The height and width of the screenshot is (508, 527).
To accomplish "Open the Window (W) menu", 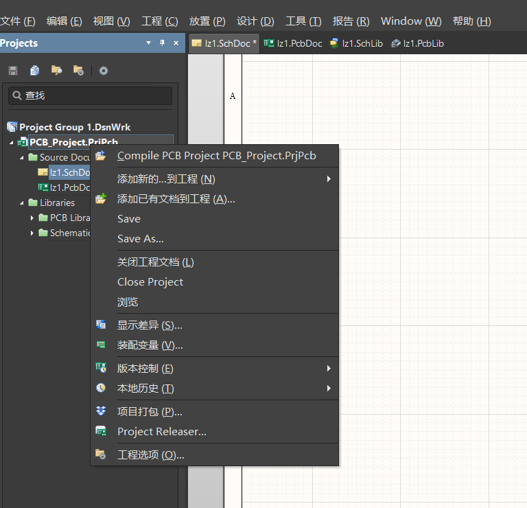I will (411, 21).
